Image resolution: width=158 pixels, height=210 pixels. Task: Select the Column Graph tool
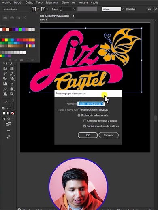pyautogui.click(x=5, y=84)
